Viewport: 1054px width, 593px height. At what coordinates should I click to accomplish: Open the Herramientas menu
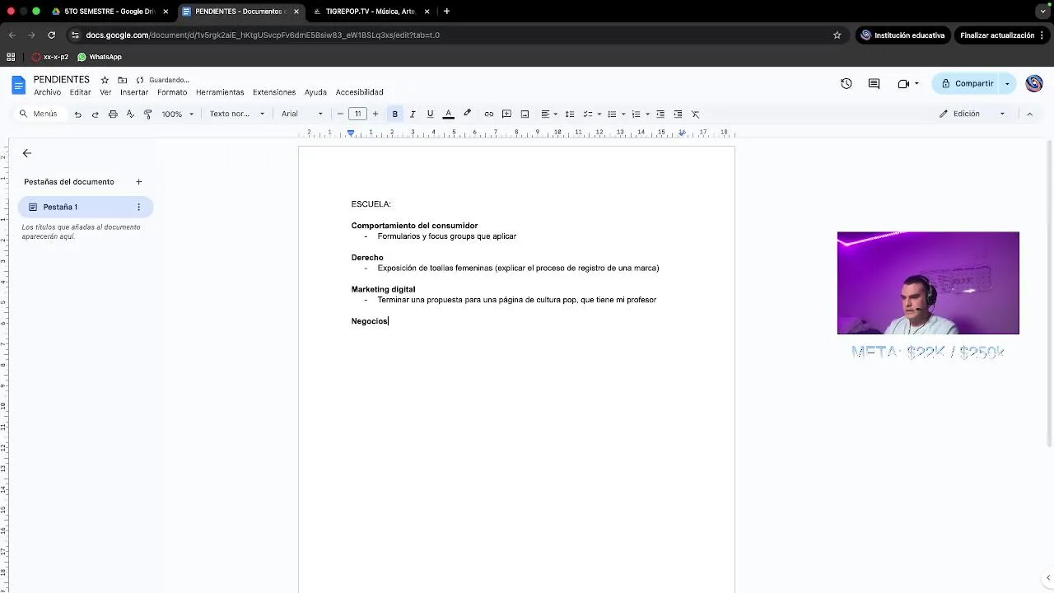220,92
